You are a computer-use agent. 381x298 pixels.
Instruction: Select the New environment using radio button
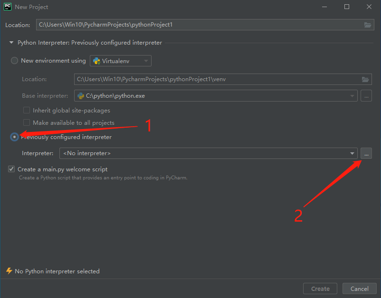pyautogui.click(x=14, y=60)
